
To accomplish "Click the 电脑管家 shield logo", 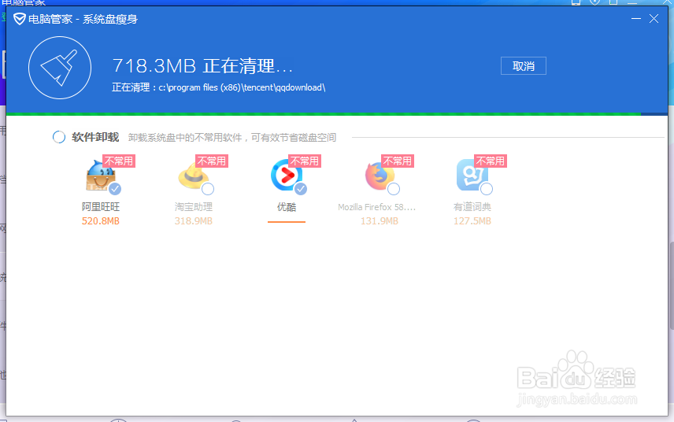I will (x=20, y=19).
